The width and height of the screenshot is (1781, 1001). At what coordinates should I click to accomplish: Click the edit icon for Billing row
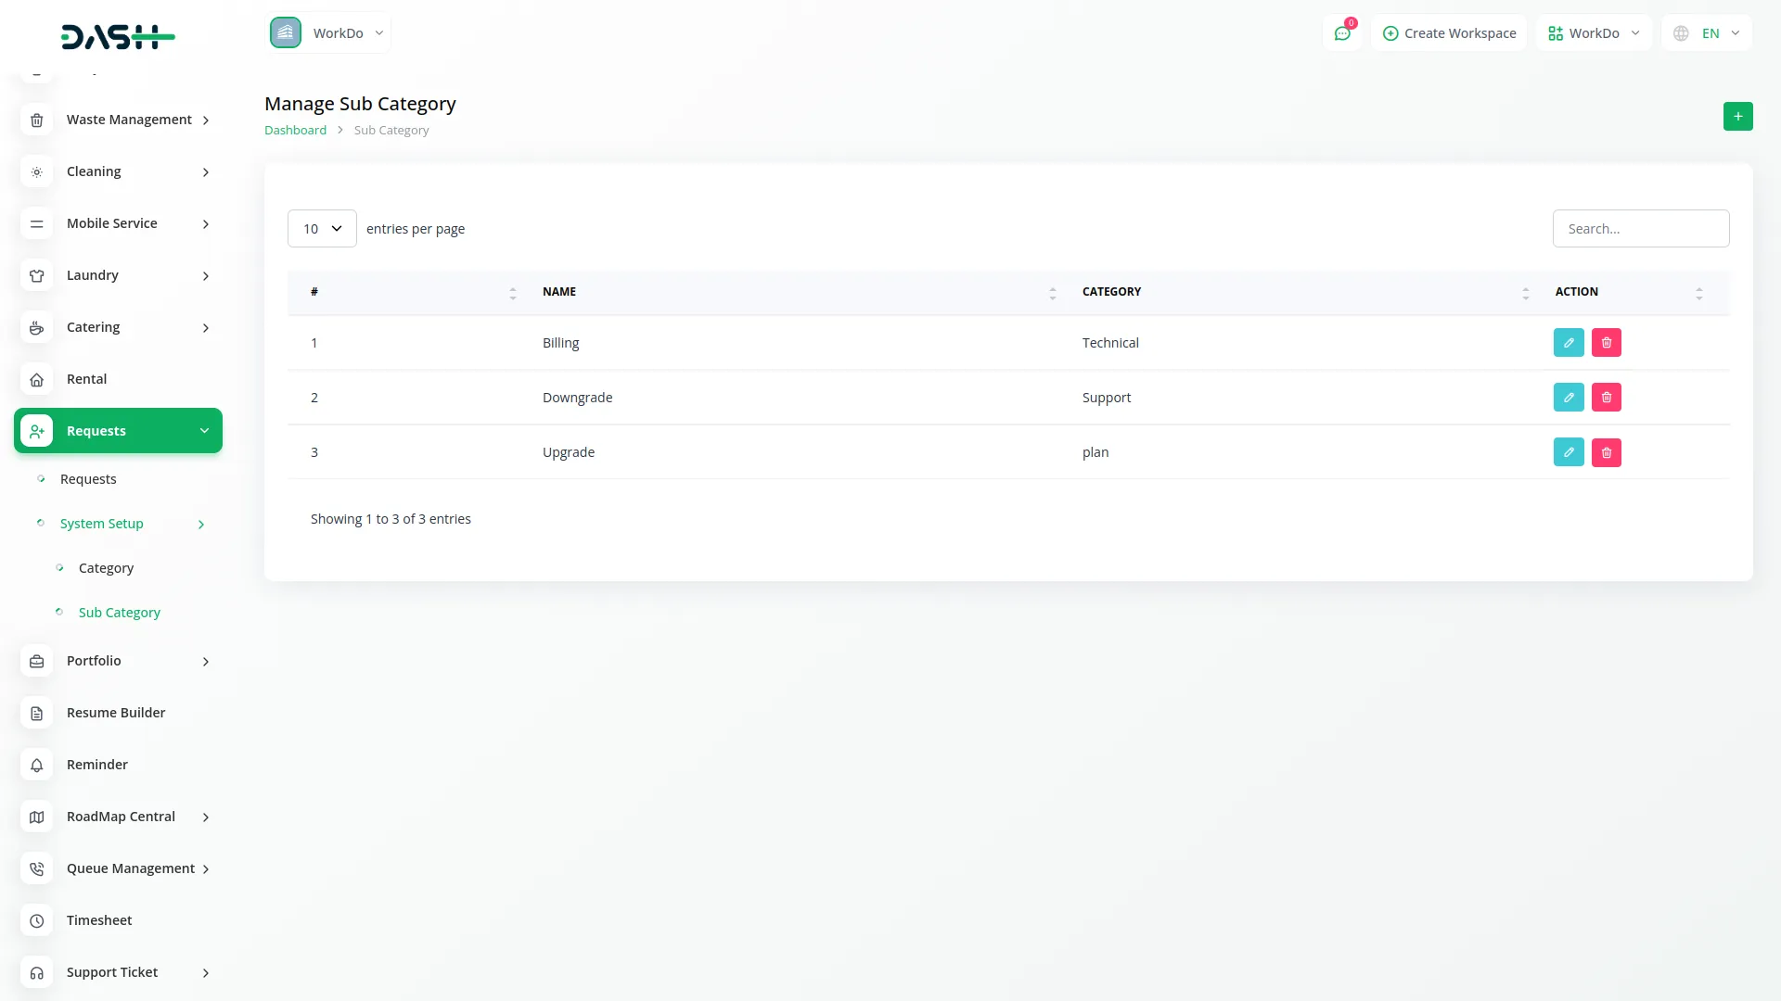point(1569,343)
